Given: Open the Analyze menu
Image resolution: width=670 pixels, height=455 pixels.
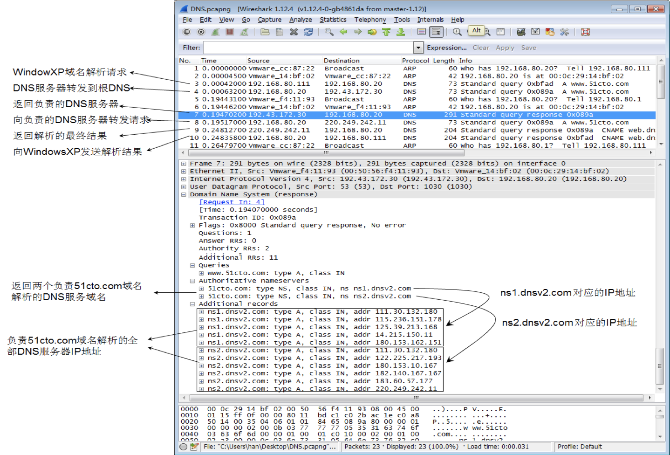Looking at the screenshot, I should [301, 20].
